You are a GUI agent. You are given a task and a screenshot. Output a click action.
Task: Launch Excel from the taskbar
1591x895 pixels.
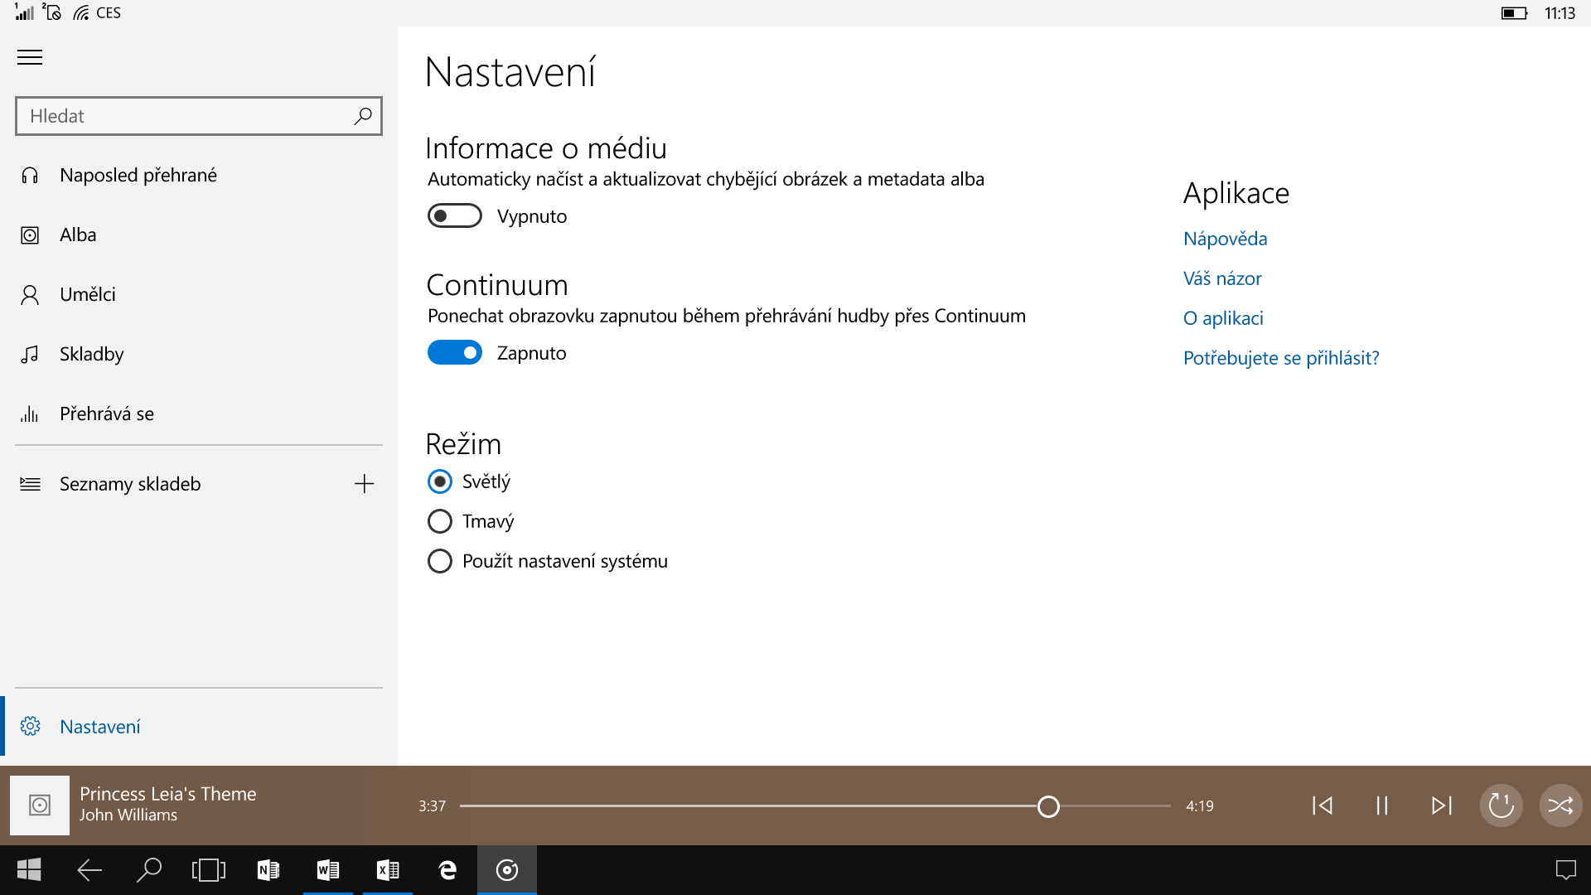(x=387, y=870)
